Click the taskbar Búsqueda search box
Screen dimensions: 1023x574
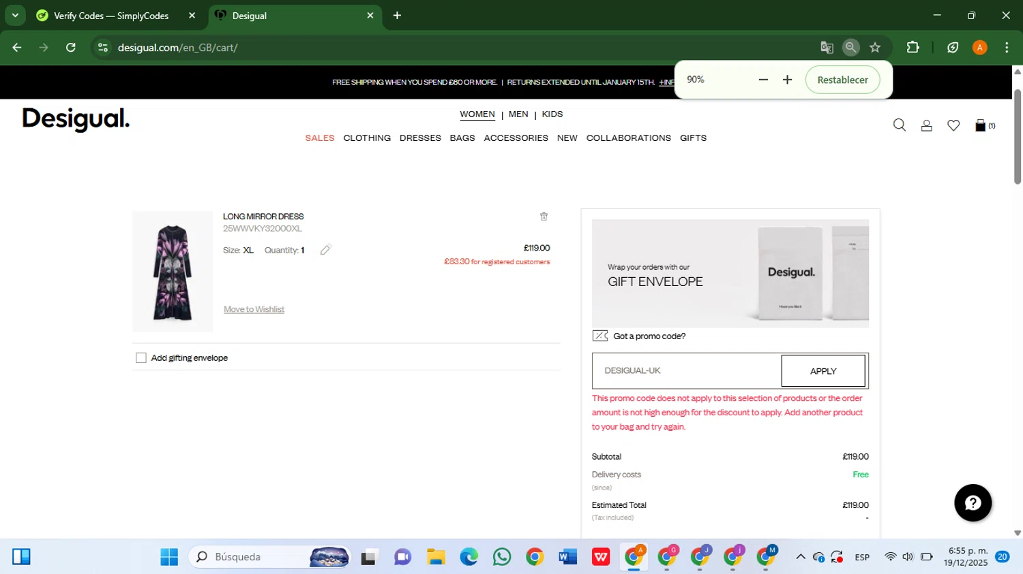270,557
